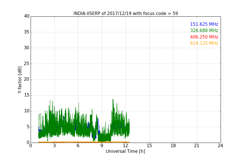Click the plot title INDIA-IISERP of 2017/12/19
Image resolution: width=245 pixels, height=163 pixels.
pyautogui.click(x=126, y=14)
